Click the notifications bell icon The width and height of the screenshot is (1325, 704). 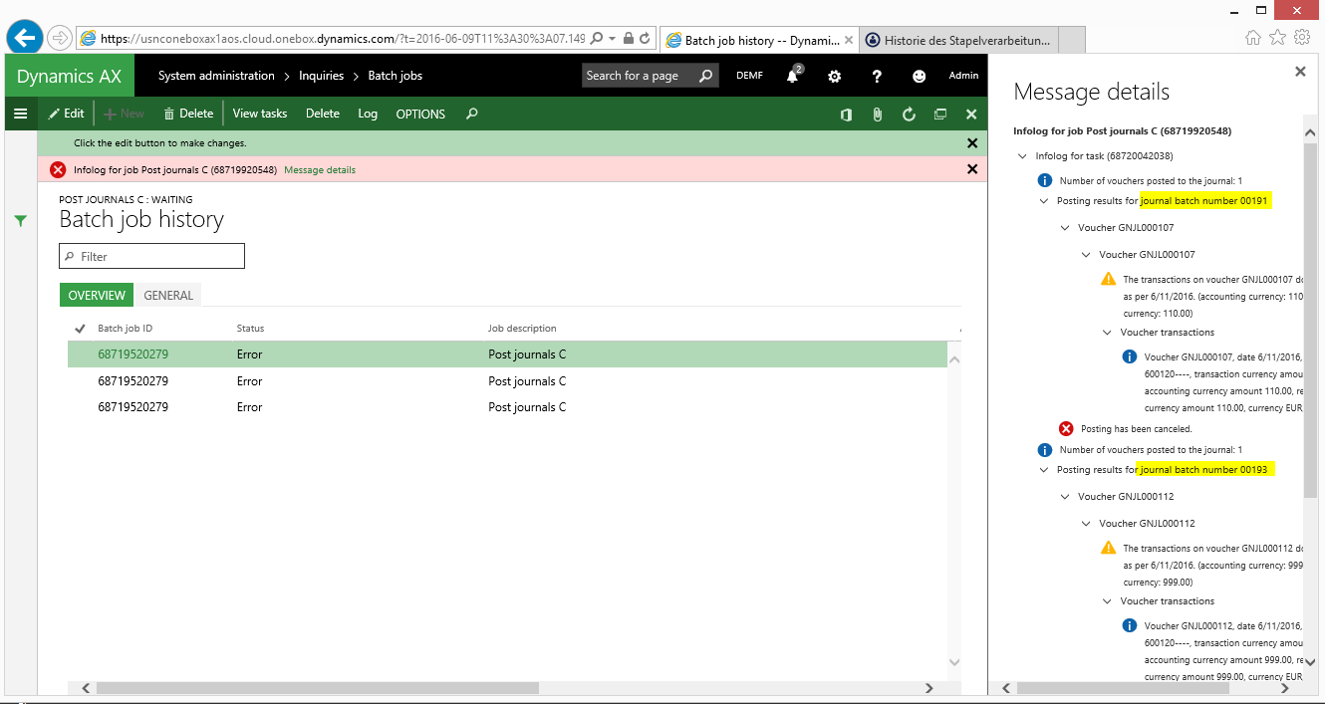793,77
